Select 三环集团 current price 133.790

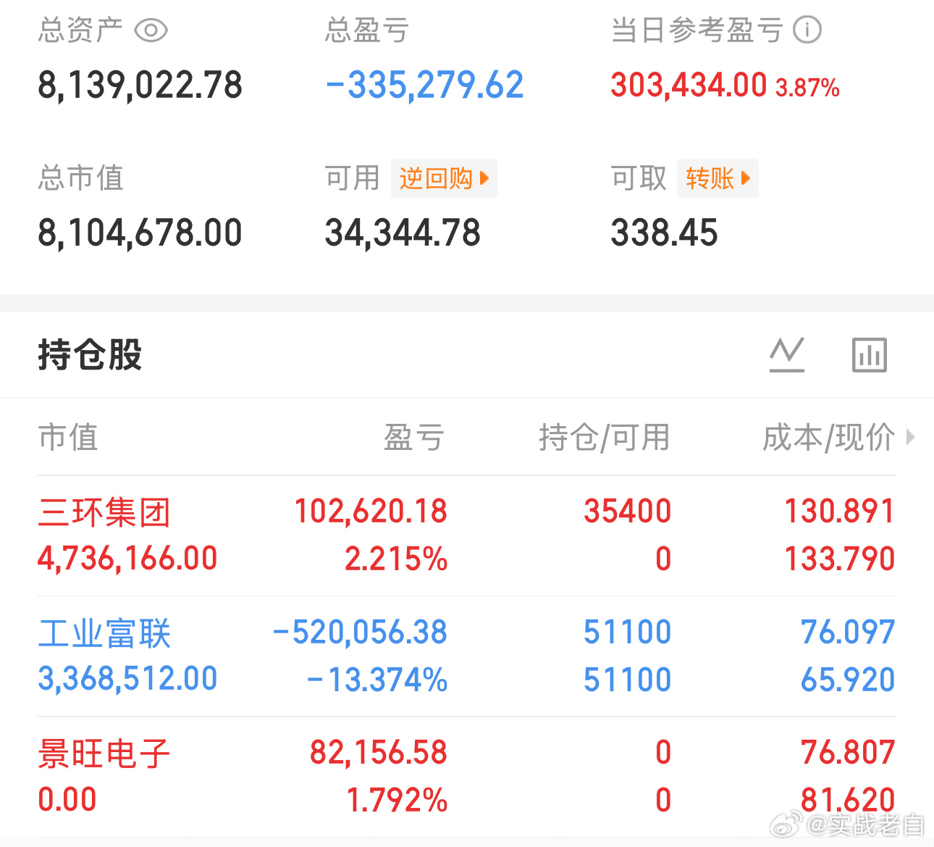(x=840, y=559)
